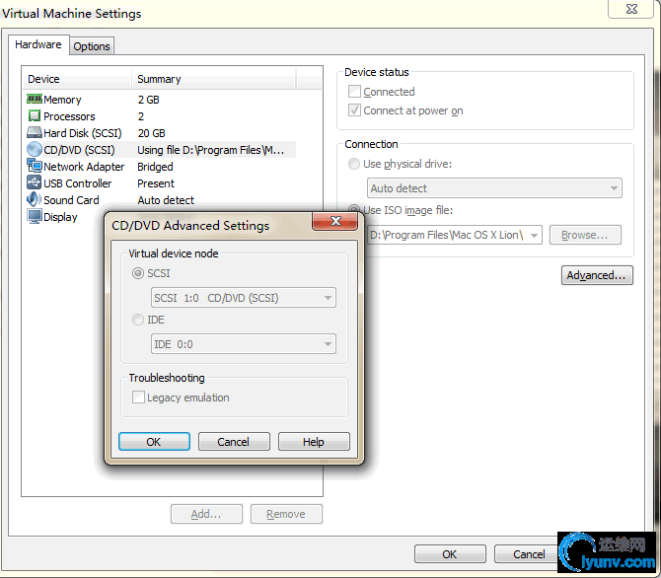Close the CD/DVD Advanced Settings dialog
This screenshot has height=578, width=661.
point(335,221)
